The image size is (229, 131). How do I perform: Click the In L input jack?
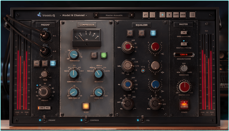coord(46,35)
